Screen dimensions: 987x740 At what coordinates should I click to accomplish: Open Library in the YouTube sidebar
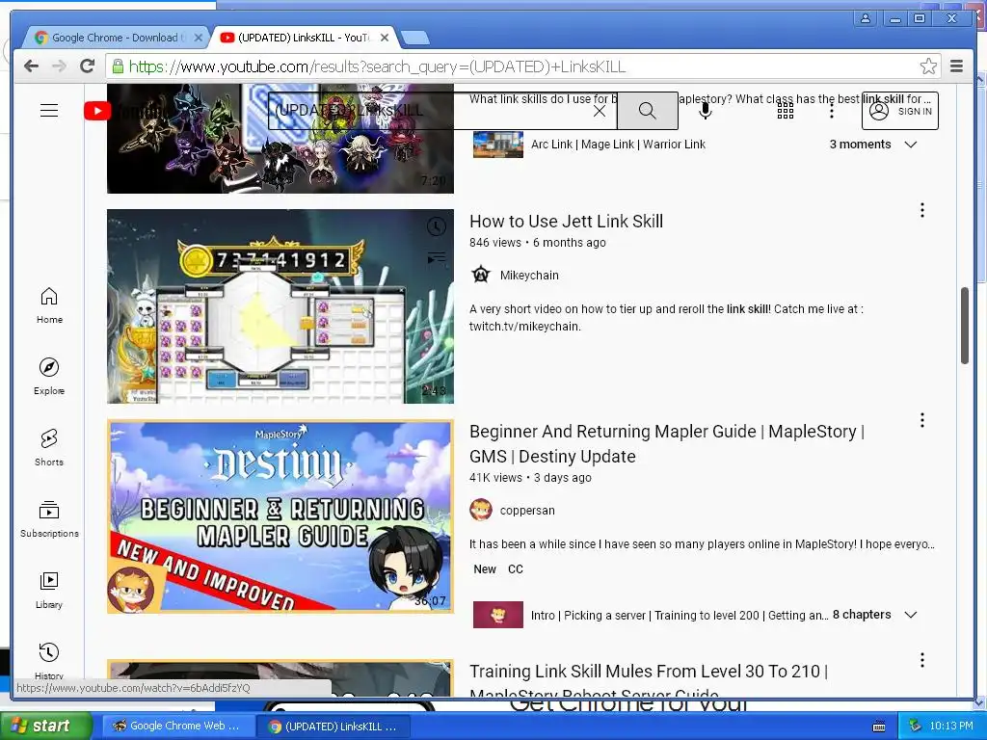click(x=49, y=591)
